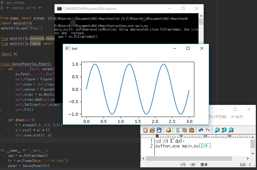The width and height of the screenshot is (257, 170).
Task: Click the cmd.exe title bar icon
Action: 59,9
